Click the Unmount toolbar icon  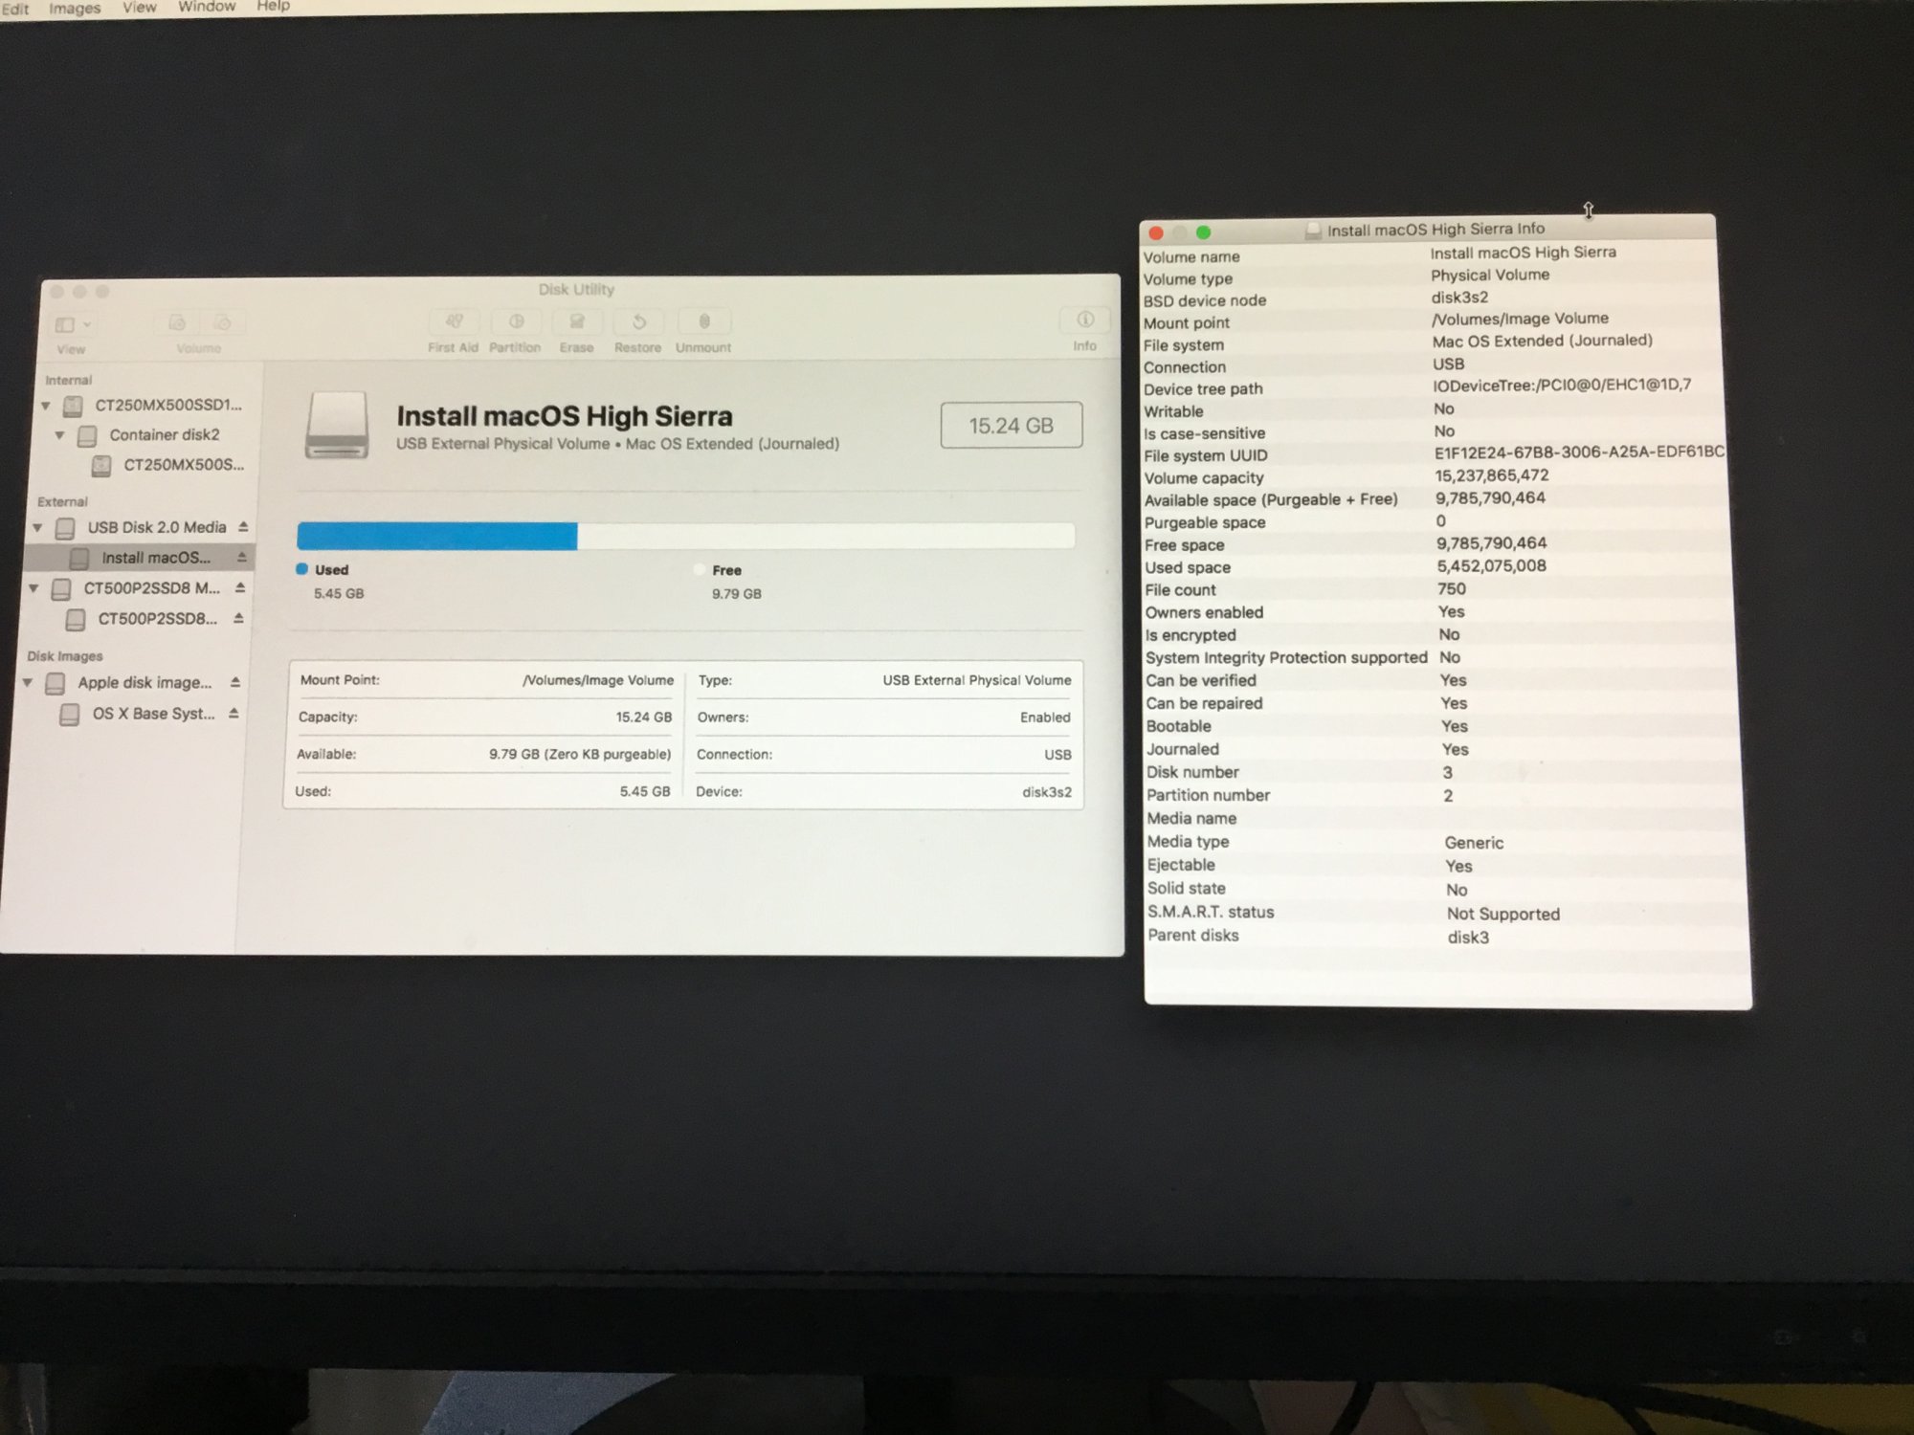pyautogui.click(x=704, y=322)
